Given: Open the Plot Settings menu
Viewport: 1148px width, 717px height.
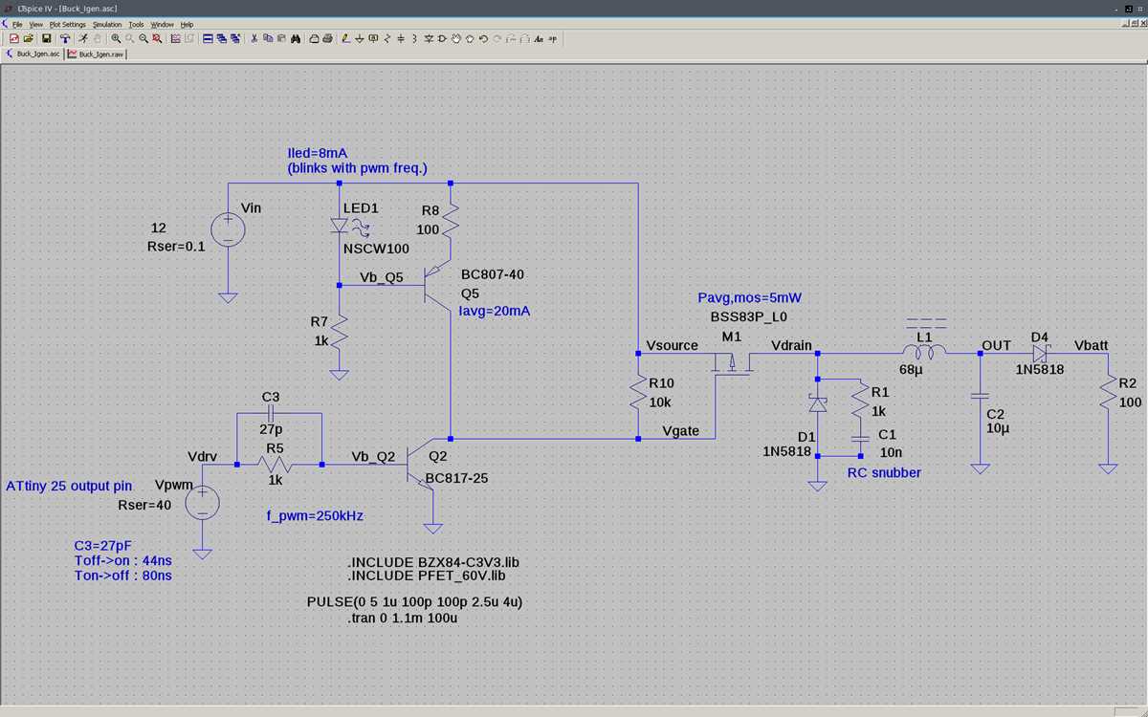Looking at the screenshot, I should 68,24.
